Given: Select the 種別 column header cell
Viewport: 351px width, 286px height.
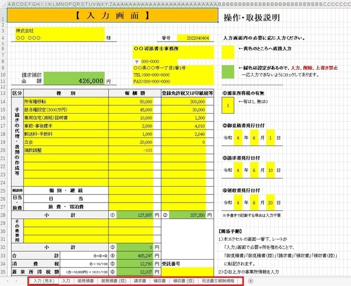Looking at the screenshot, I should [x=66, y=93].
